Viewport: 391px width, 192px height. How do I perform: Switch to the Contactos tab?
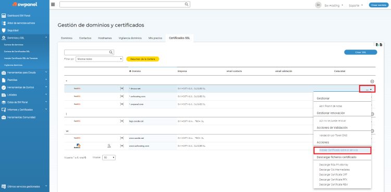pos(85,38)
